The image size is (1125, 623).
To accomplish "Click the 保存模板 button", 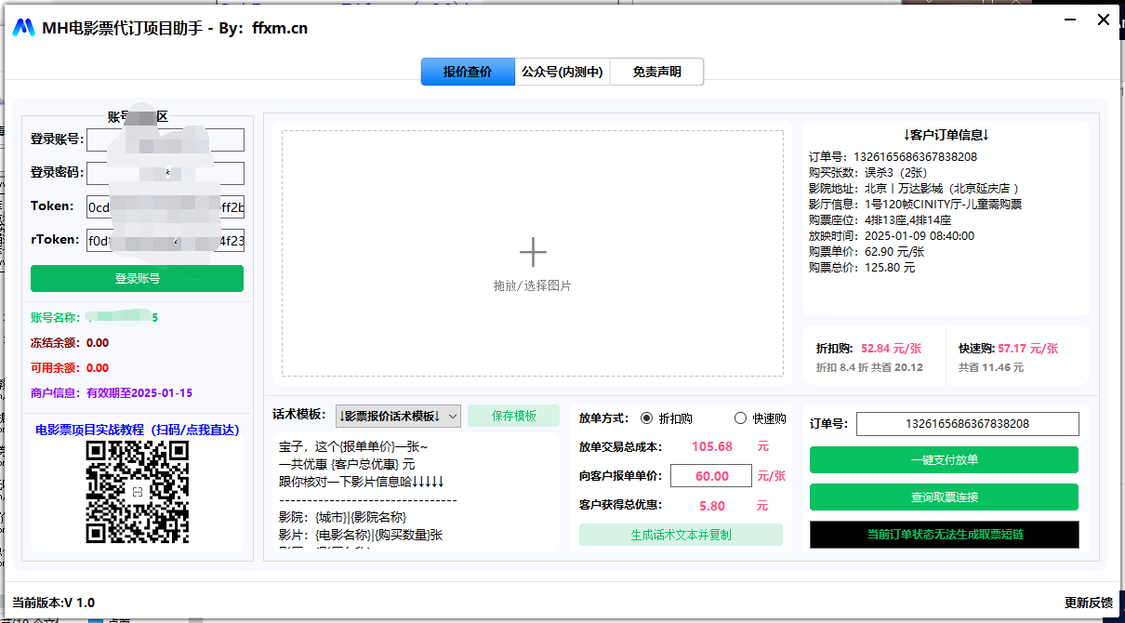I will (515, 416).
